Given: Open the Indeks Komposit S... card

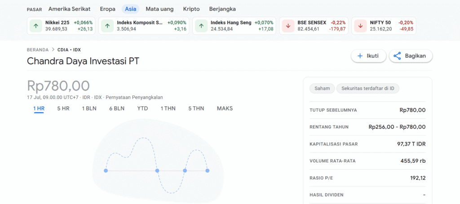Looking at the screenshot, I should (x=144, y=26).
